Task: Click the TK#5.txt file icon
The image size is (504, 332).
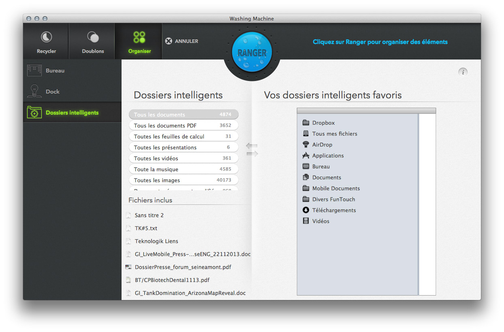Action: (x=128, y=228)
